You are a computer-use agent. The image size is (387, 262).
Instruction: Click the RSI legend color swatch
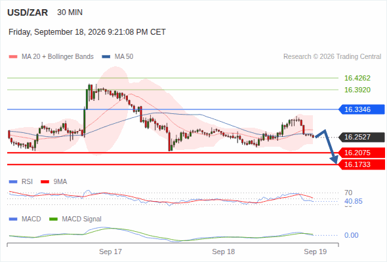[13, 182]
